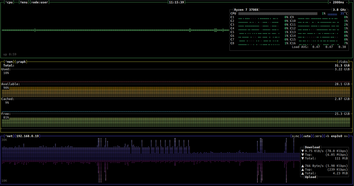This screenshot has height=186, width=354.
Task: Click the Cached 2.87 GiB value
Action: 342,99
